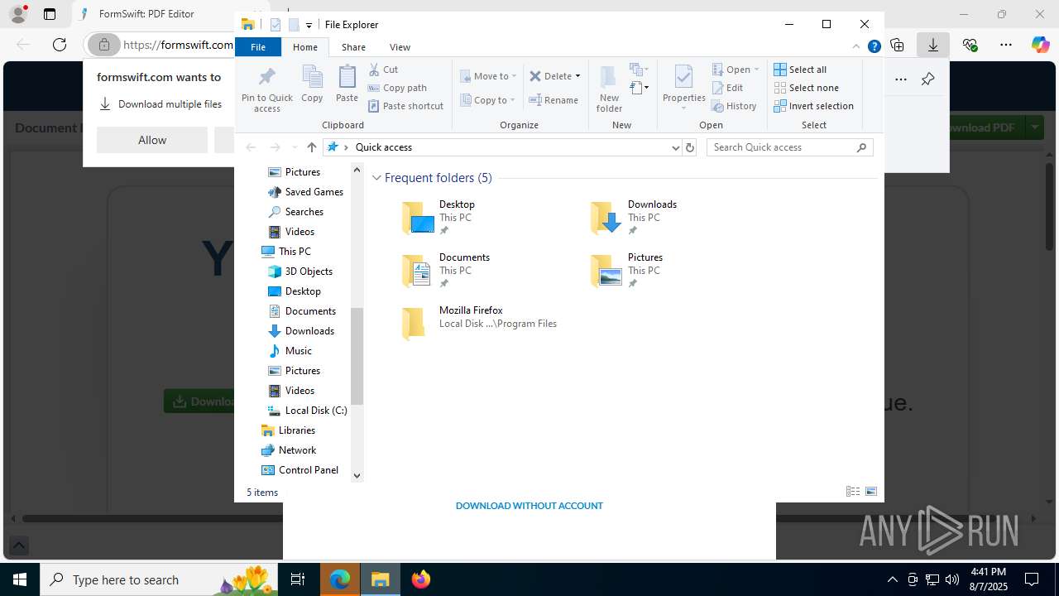The width and height of the screenshot is (1059, 596).
Task: Select Network in the navigation pane
Action: [x=288, y=450]
